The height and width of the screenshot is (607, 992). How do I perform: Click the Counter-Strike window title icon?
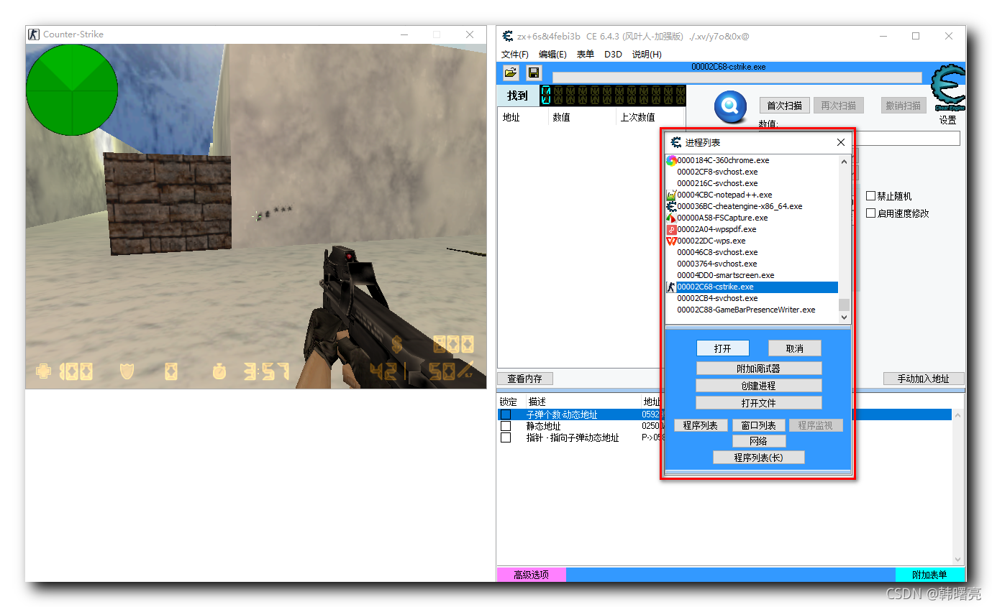pos(34,34)
